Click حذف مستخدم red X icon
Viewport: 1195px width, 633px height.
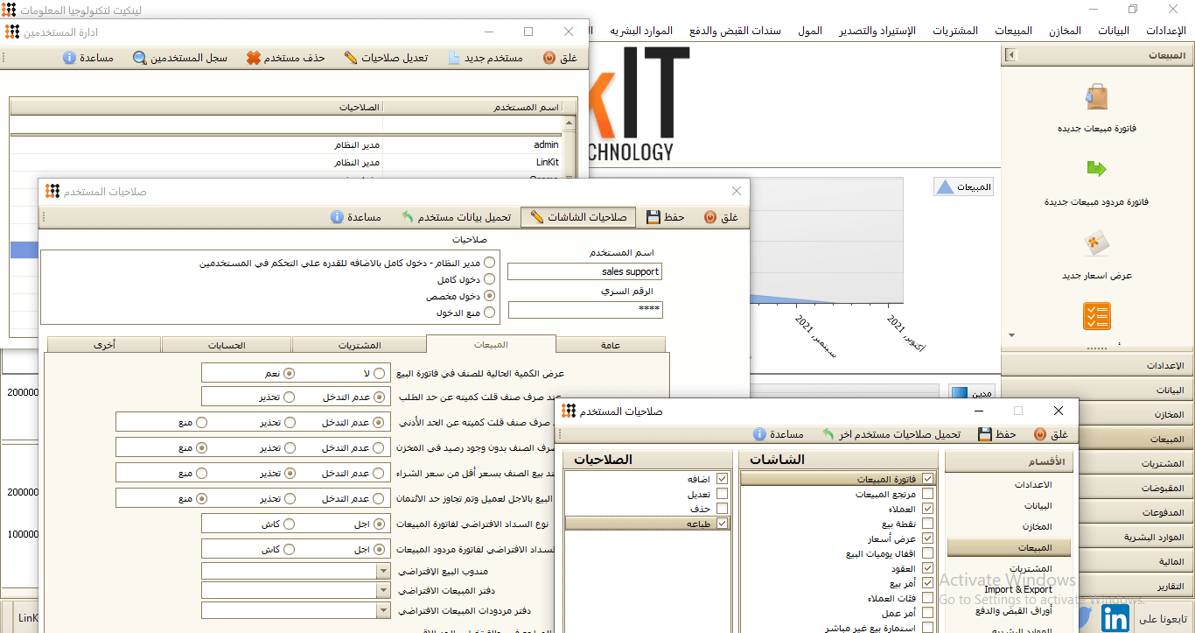(x=253, y=58)
